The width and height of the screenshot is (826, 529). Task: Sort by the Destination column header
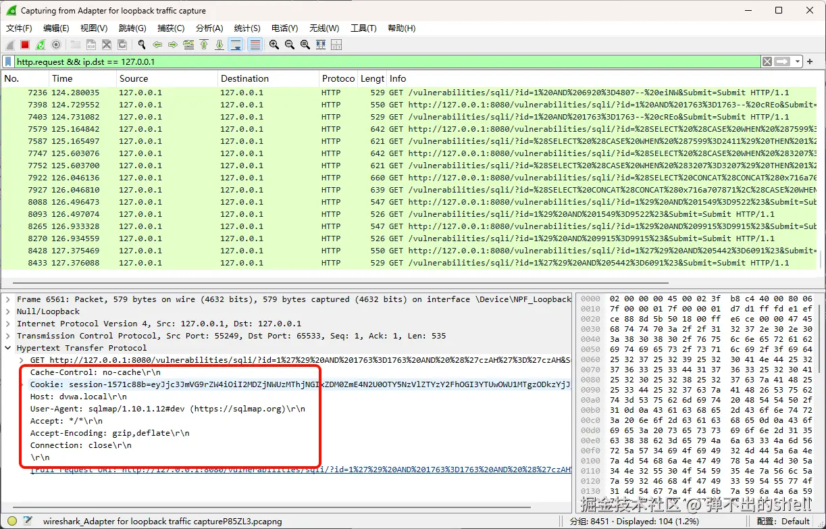[x=268, y=78]
